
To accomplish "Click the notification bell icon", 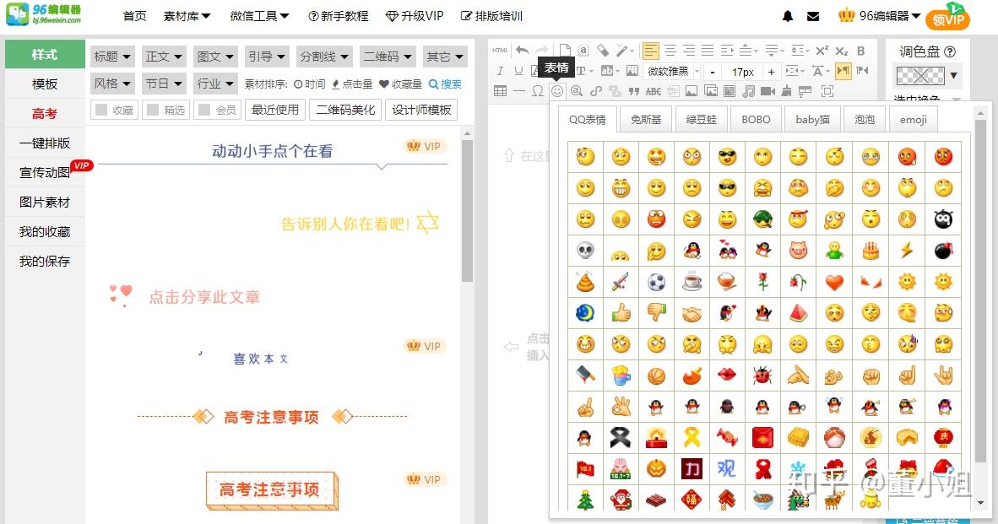I will [x=788, y=15].
